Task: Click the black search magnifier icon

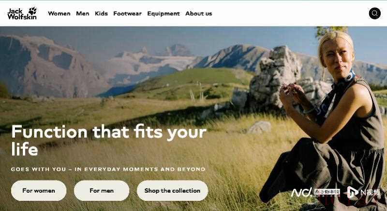Action: point(374,13)
